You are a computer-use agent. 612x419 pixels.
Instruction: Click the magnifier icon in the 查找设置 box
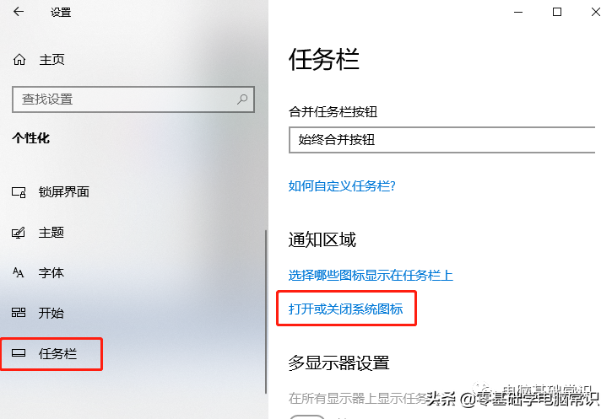pyautogui.click(x=242, y=99)
